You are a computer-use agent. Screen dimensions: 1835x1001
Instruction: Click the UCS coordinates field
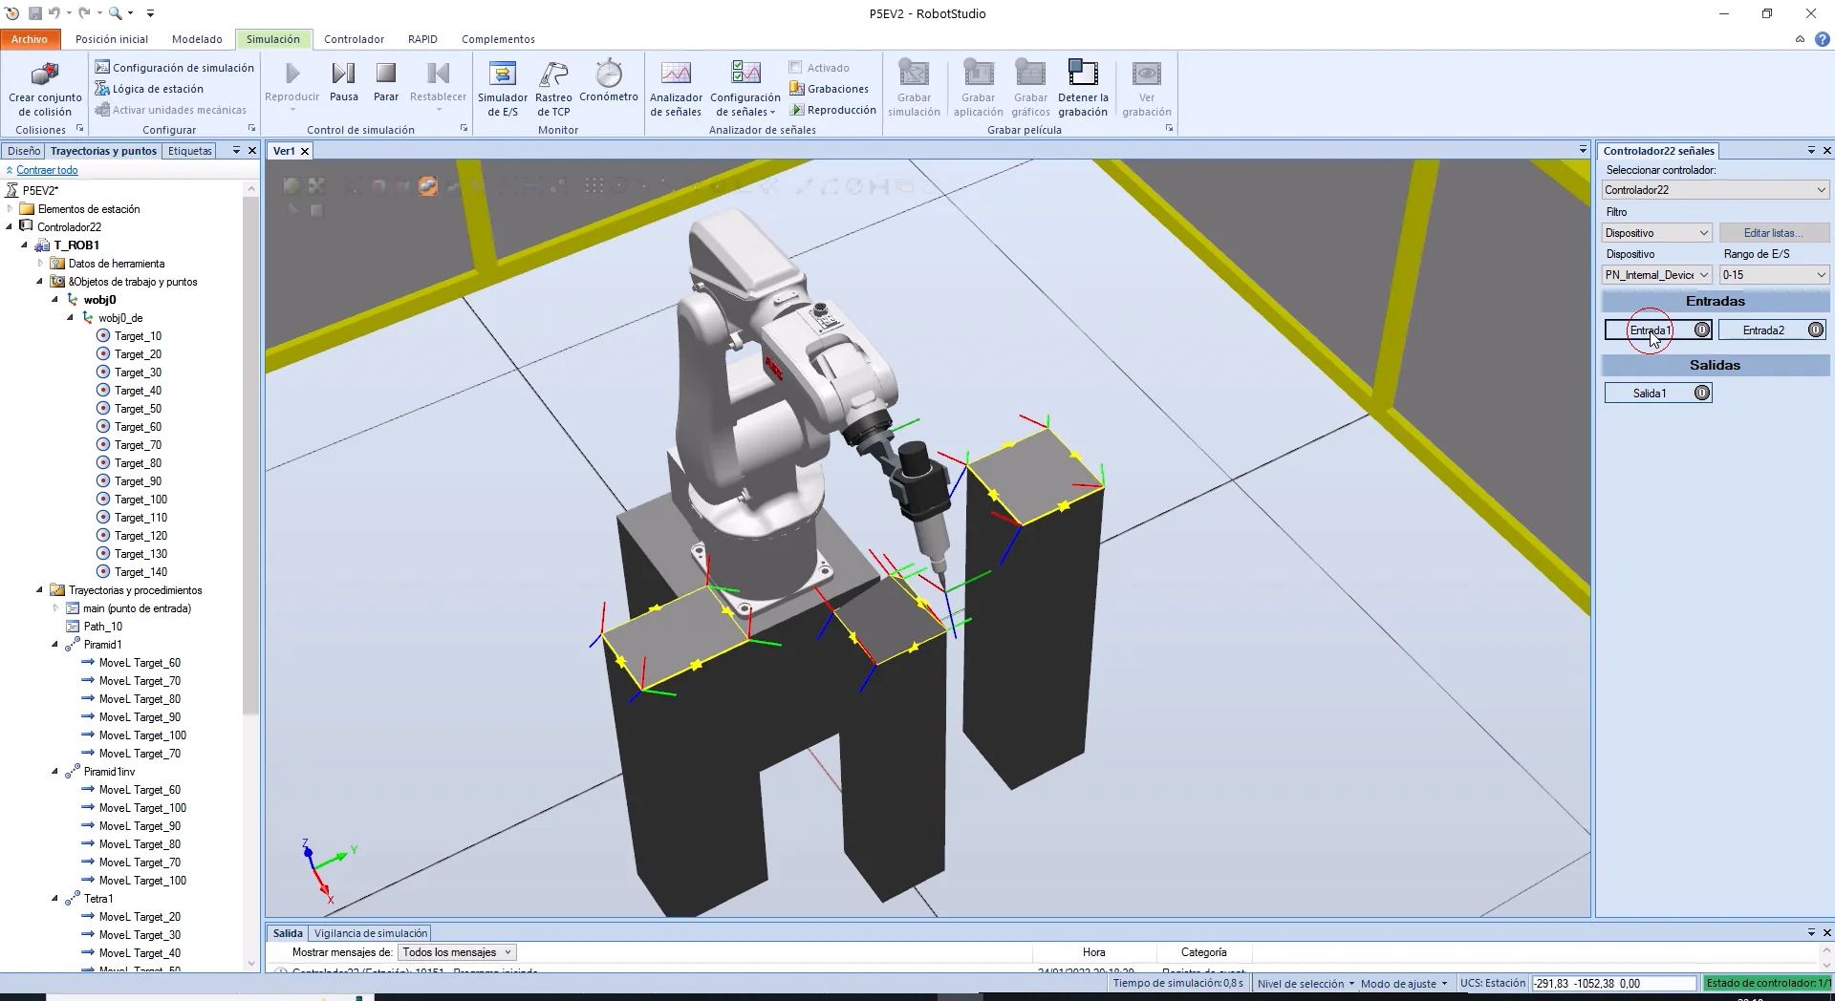pyautogui.click(x=1613, y=984)
